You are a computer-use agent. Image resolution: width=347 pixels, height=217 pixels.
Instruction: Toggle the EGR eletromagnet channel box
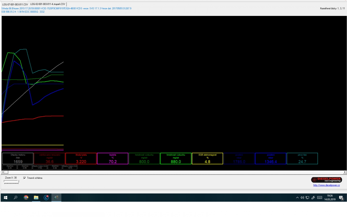click(207, 159)
